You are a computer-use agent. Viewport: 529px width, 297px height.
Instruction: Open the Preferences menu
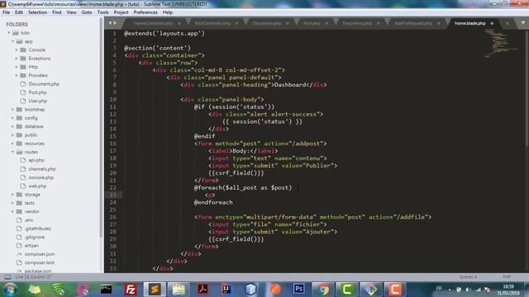click(x=145, y=12)
